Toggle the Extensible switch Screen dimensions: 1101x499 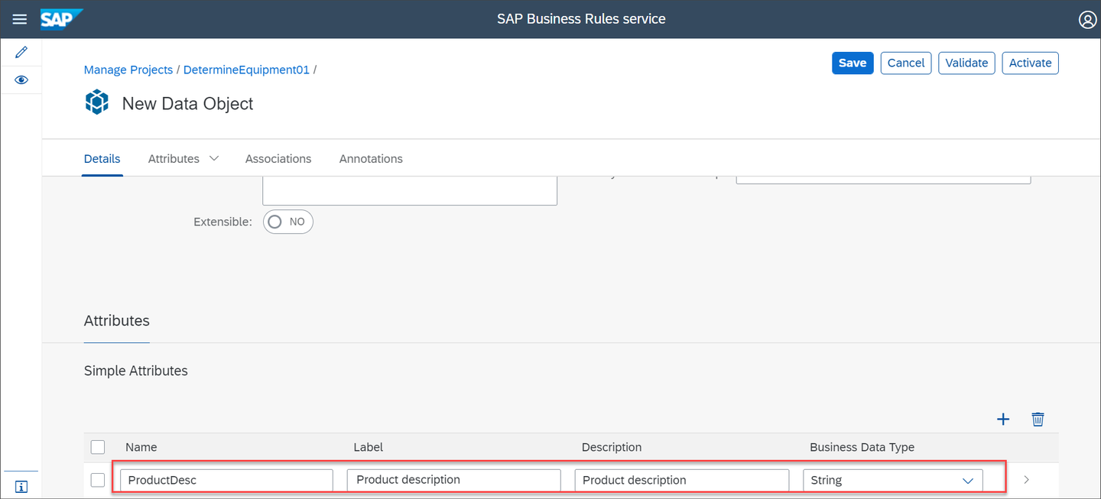(288, 222)
